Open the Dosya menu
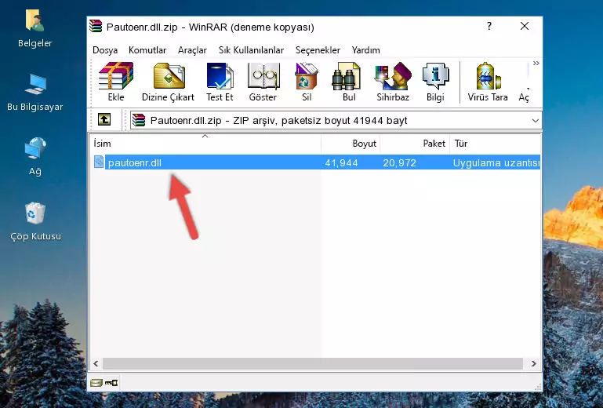 (x=105, y=50)
